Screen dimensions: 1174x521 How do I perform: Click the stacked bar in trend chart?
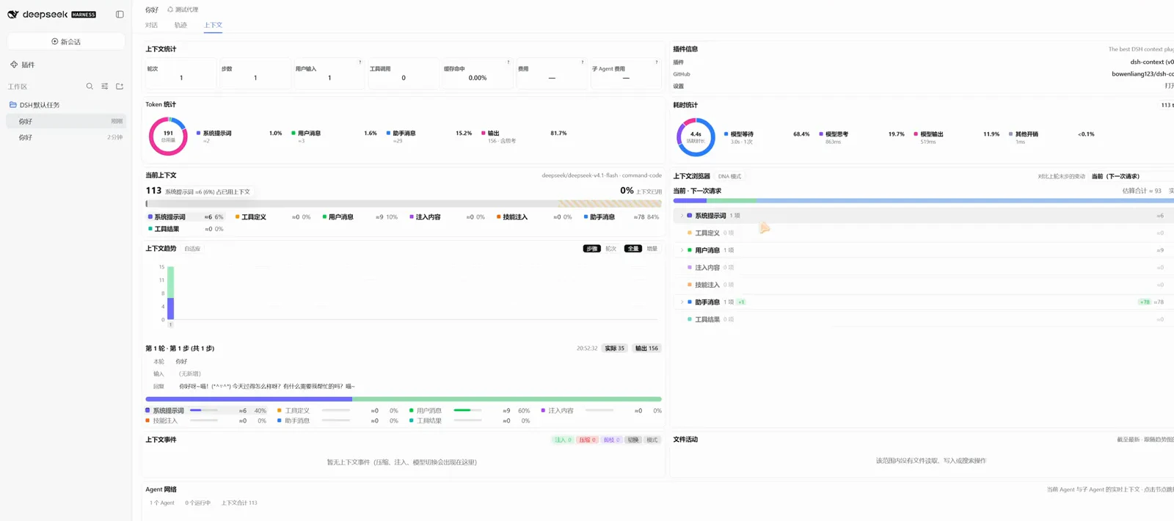[x=170, y=293]
